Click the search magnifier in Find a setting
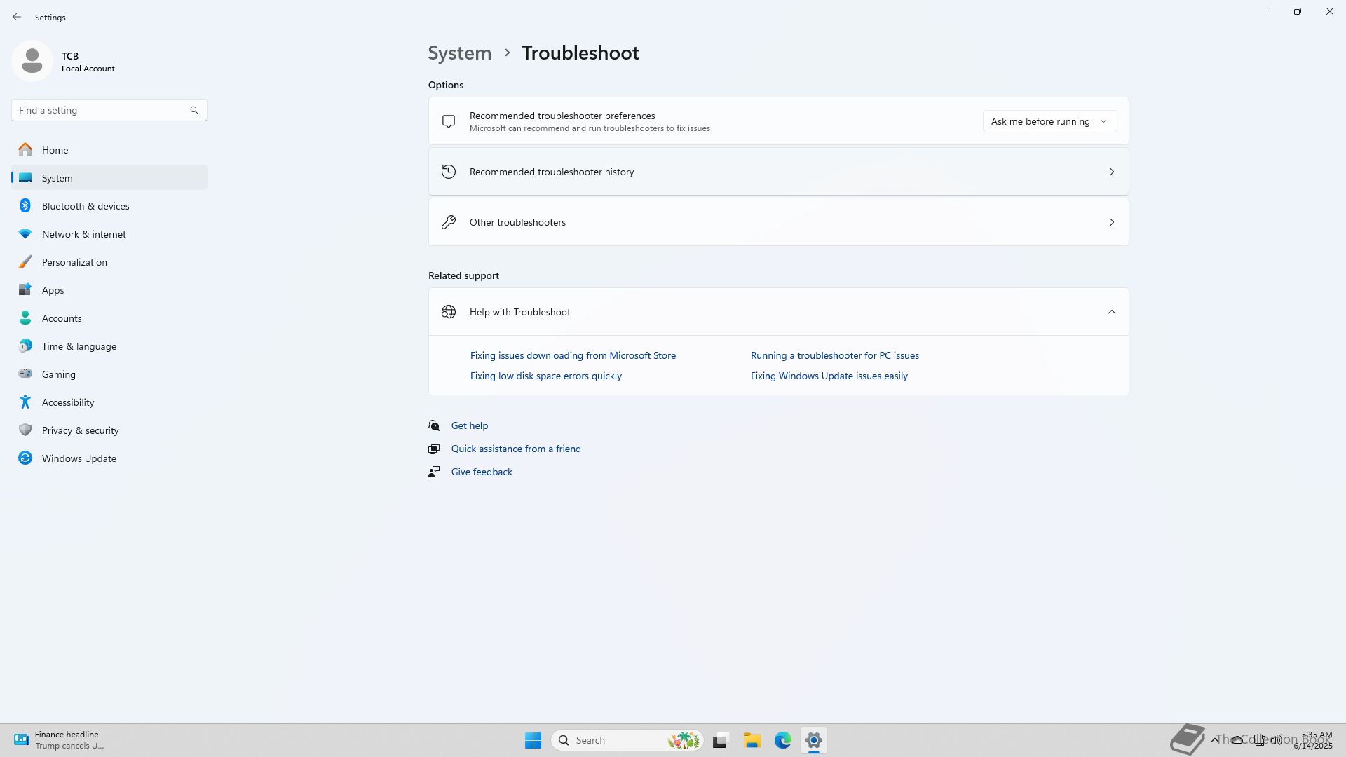 (194, 110)
